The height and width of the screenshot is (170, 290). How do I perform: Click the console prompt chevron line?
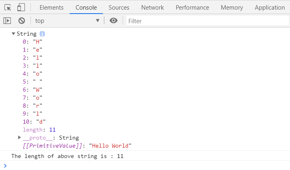pyautogui.click(x=145, y=166)
